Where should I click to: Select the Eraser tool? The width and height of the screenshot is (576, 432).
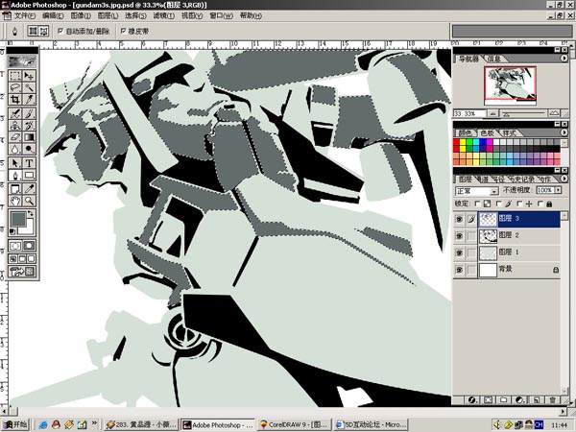[x=15, y=137]
